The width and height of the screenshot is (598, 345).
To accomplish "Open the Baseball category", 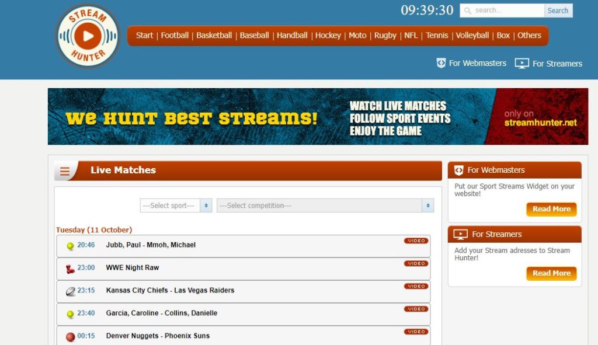I will click(255, 36).
